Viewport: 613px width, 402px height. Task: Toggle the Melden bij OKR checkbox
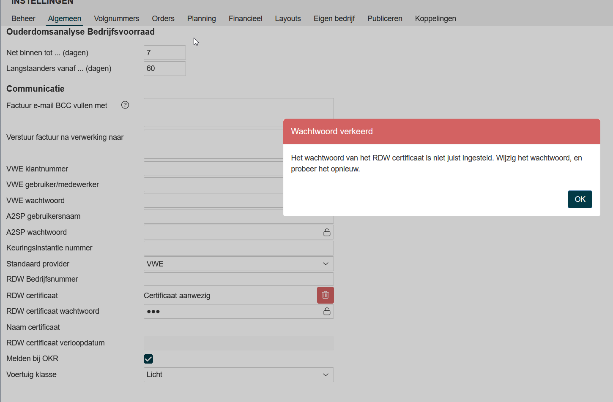tap(148, 359)
